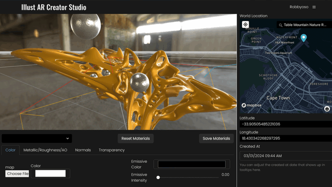Click the Created At date field
The image size is (332, 187).
click(286, 156)
